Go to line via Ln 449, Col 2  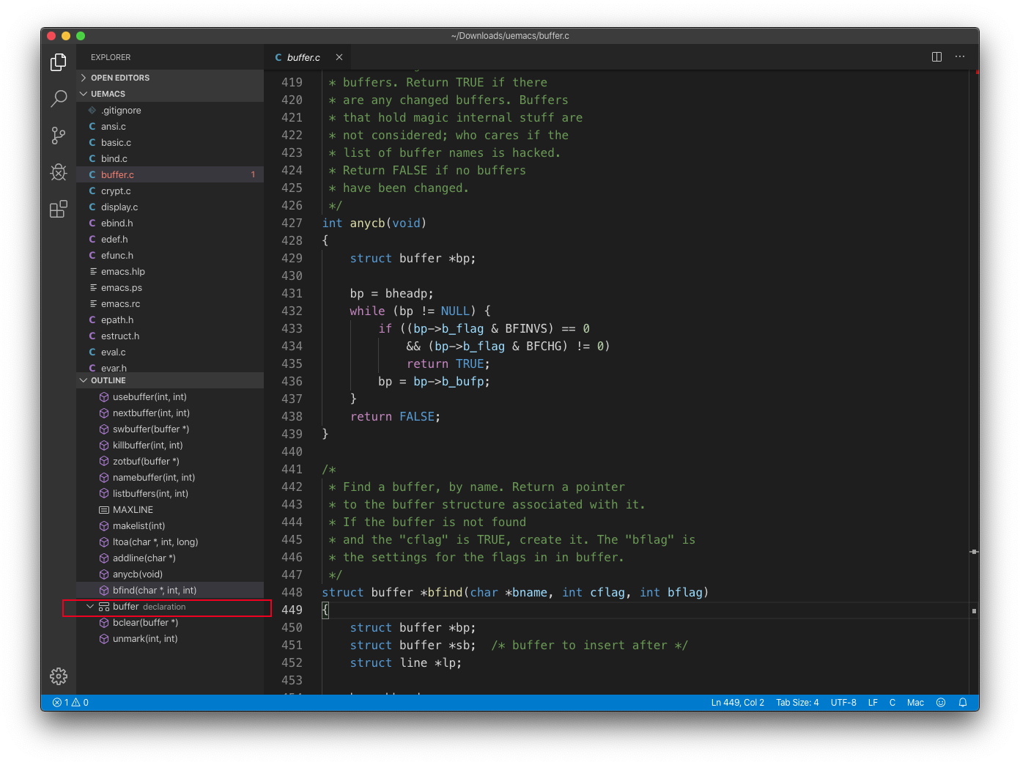(x=737, y=702)
